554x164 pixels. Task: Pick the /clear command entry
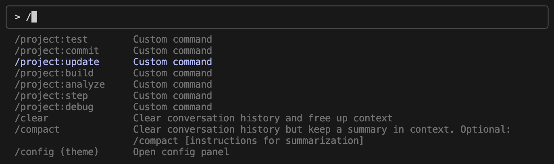[31, 118]
